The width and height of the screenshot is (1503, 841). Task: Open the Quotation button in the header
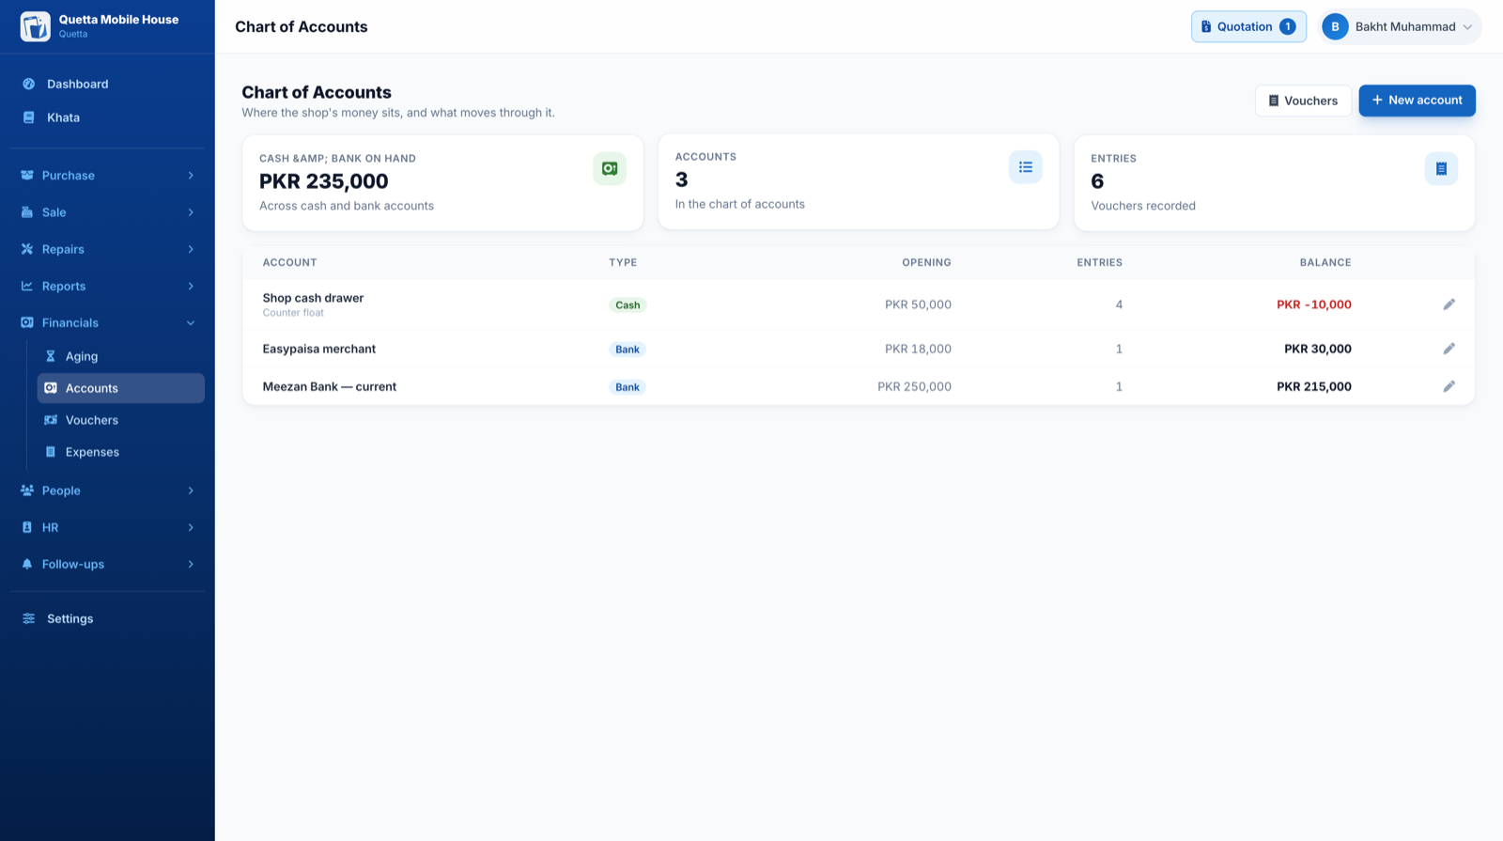click(1248, 26)
